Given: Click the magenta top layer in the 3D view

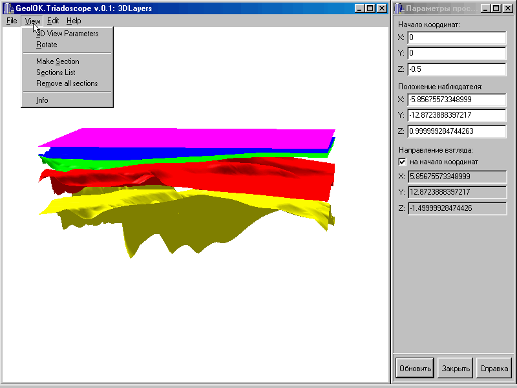Looking at the screenshot, I should point(194,138).
